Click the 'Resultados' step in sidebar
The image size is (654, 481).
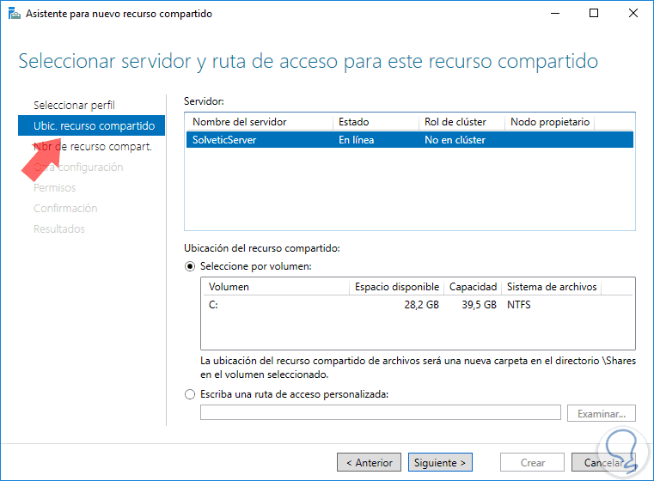click(x=59, y=228)
